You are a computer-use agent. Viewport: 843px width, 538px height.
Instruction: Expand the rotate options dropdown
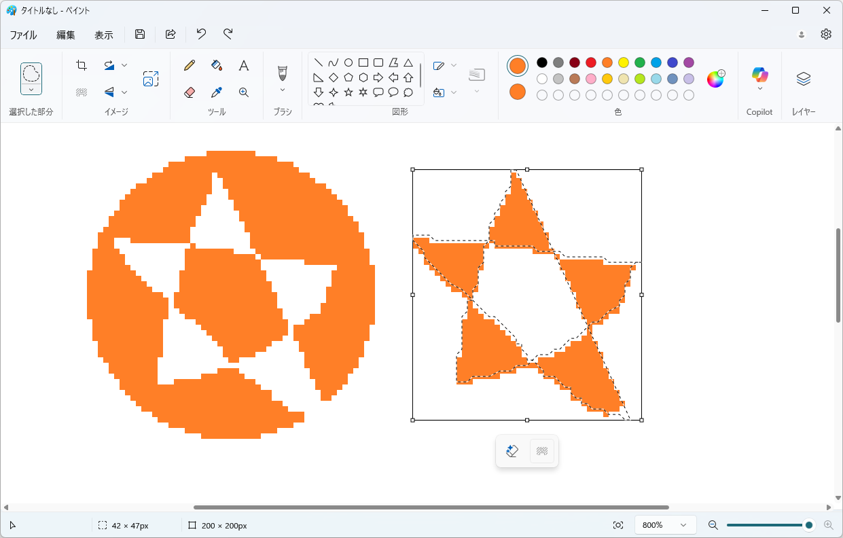coord(124,65)
